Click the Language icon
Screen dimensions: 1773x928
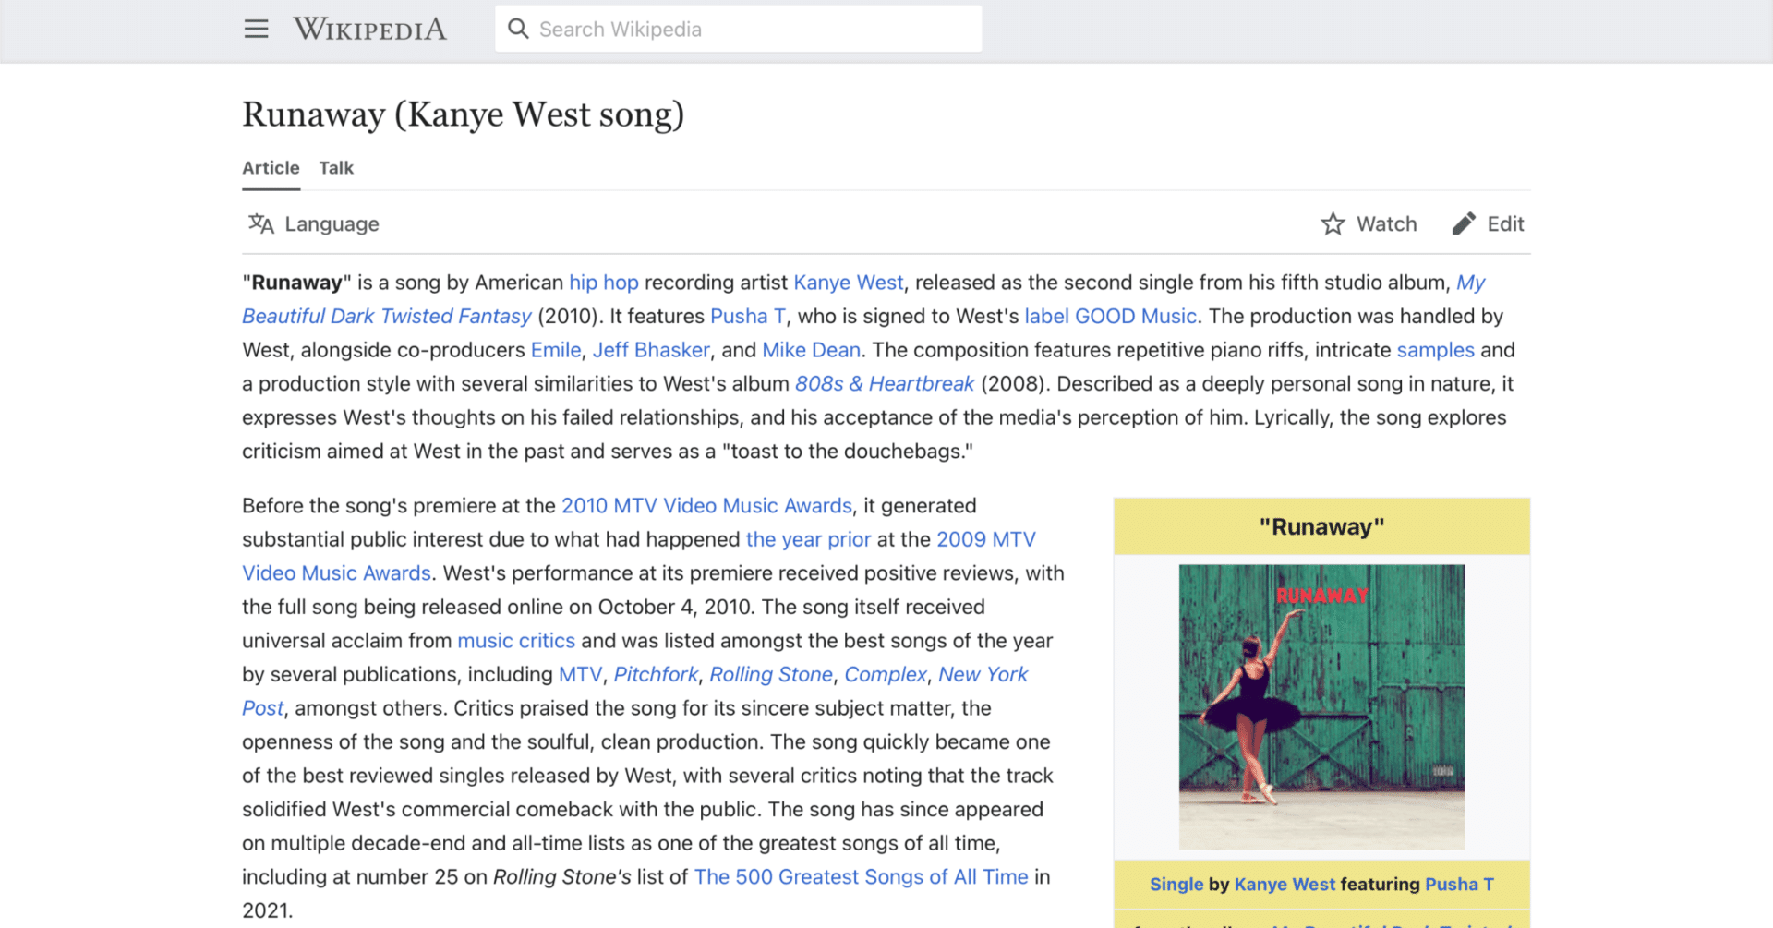pos(261,223)
